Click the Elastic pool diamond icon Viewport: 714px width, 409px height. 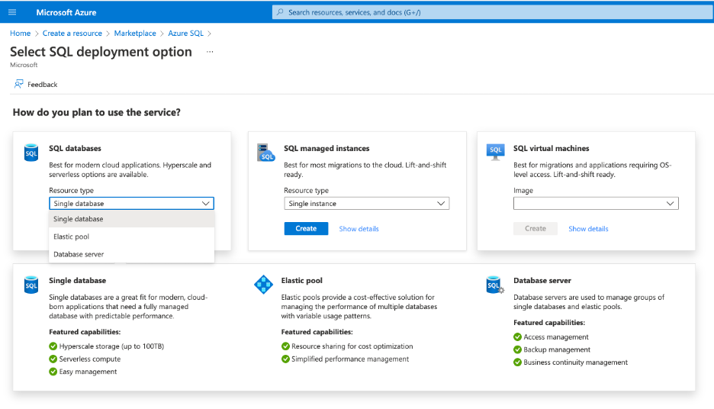[x=263, y=285]
